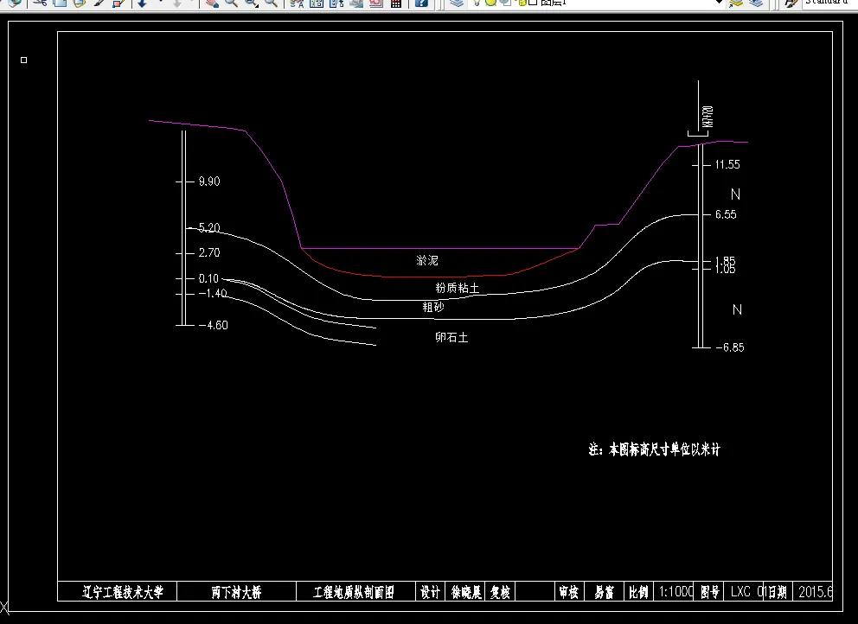Viewport: 858px width, 624px height.
Task: Click the Undo arrow icon
Action: 142,3
